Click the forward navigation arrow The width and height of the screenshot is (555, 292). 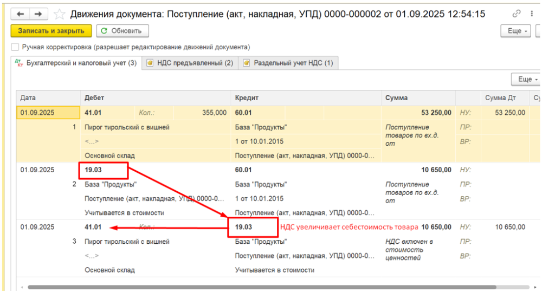pos(38,14)
